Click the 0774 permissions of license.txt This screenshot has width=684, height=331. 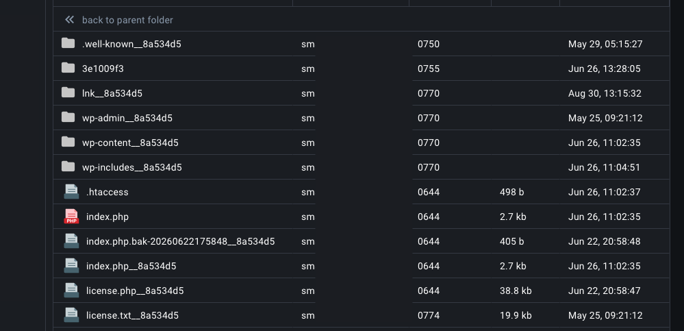(429, 316)
